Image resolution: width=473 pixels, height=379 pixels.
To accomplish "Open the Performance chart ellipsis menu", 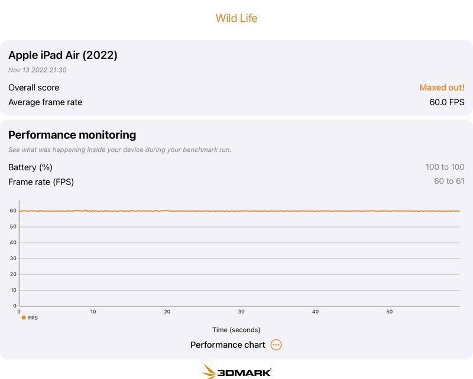I will tap(276, 345).
